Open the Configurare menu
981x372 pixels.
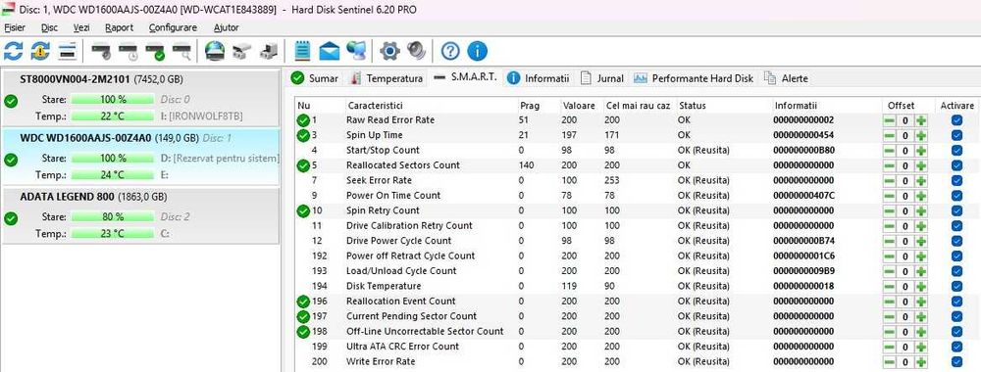tap(173, 27)
